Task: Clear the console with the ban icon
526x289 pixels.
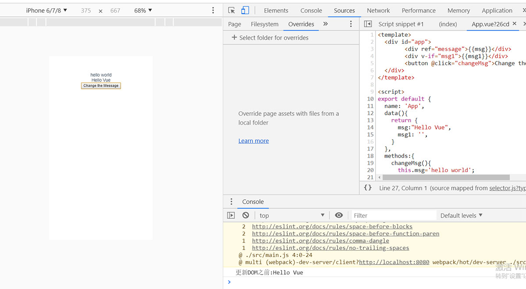Action: pyautogui.click(x=246, y=215)
